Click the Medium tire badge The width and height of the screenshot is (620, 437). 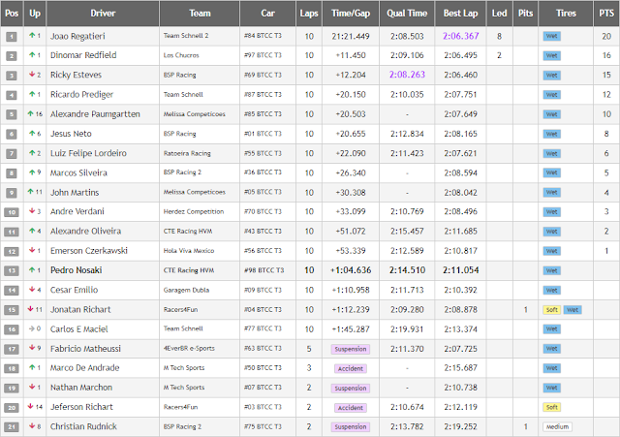tap(558, 426)
